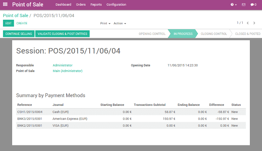The width and height of the screenshot is (262, 151).
Task: Open row CSH1/2015/0004
Action: [131, 112]
